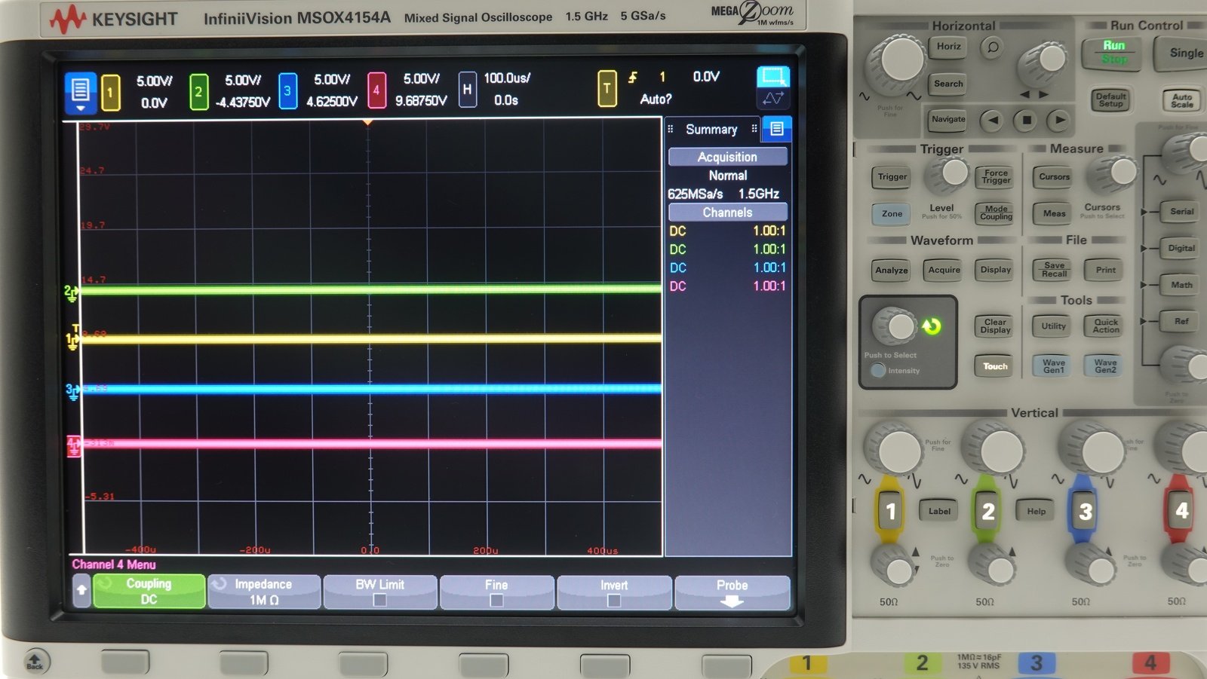Click the Force Trigger button
The image size is (1207, 679).
(996, 176)
